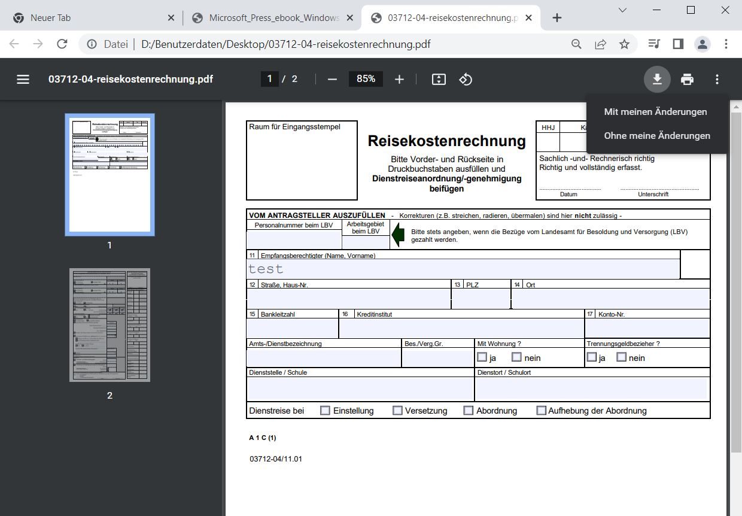
Task: Enable the Abordnung checkbox
Action: coord(469,411)
